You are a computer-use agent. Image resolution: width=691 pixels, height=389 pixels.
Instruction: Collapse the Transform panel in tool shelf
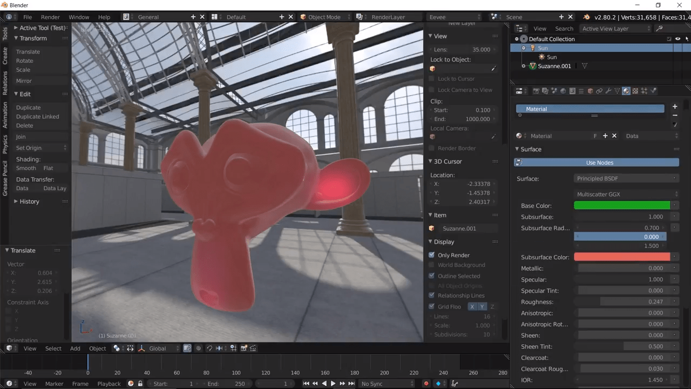coord(16,38)
